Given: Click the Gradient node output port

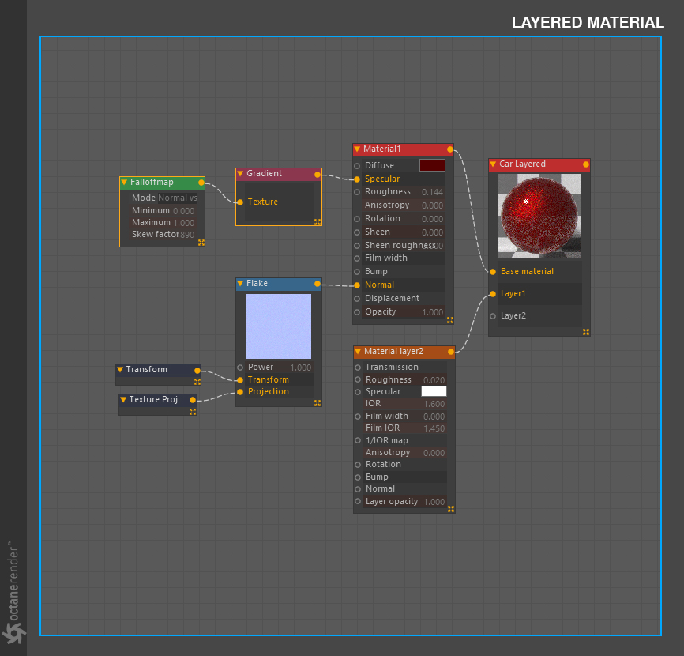Looking at the screenshot, I should coord(318,175).
